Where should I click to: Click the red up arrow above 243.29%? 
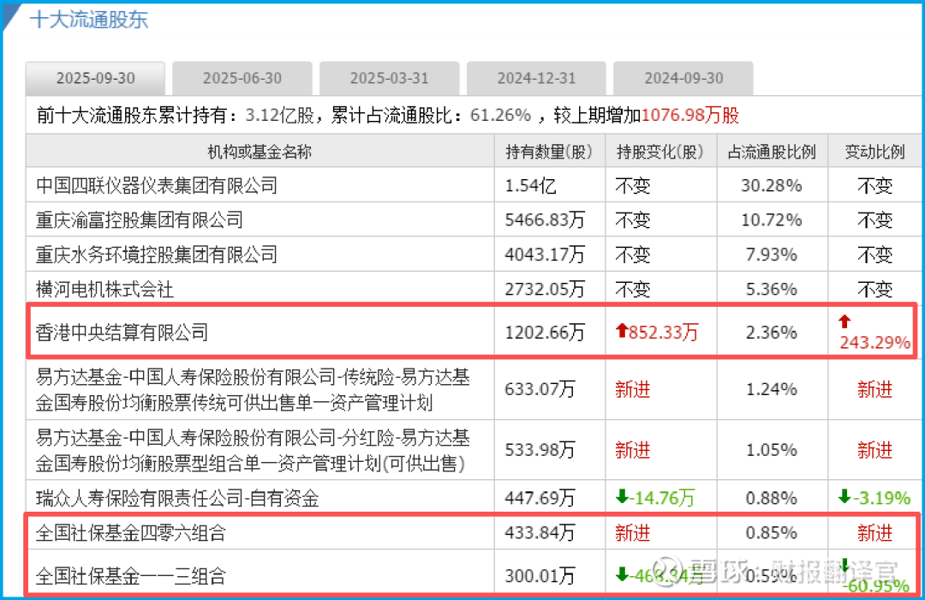click(x=844, y=321)
